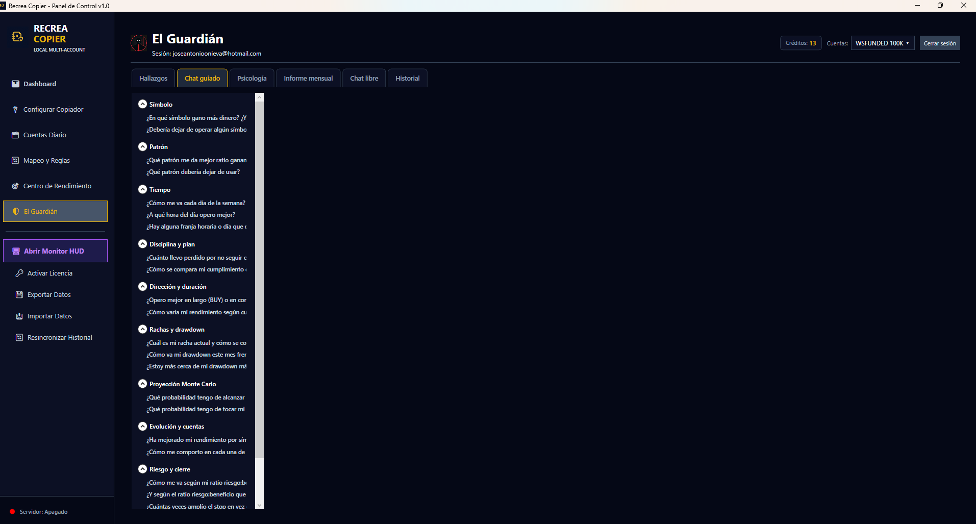Click the Activar Licencia key icon
This screenshot has height=524, width=976.
(19, 273)
